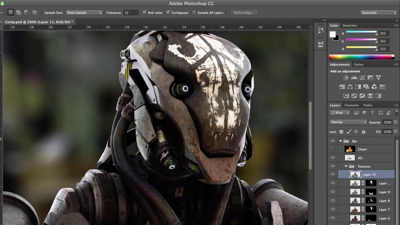Filter layers by pixel layers icon
This screenshot has height=225, width=400.
(356, 112)
